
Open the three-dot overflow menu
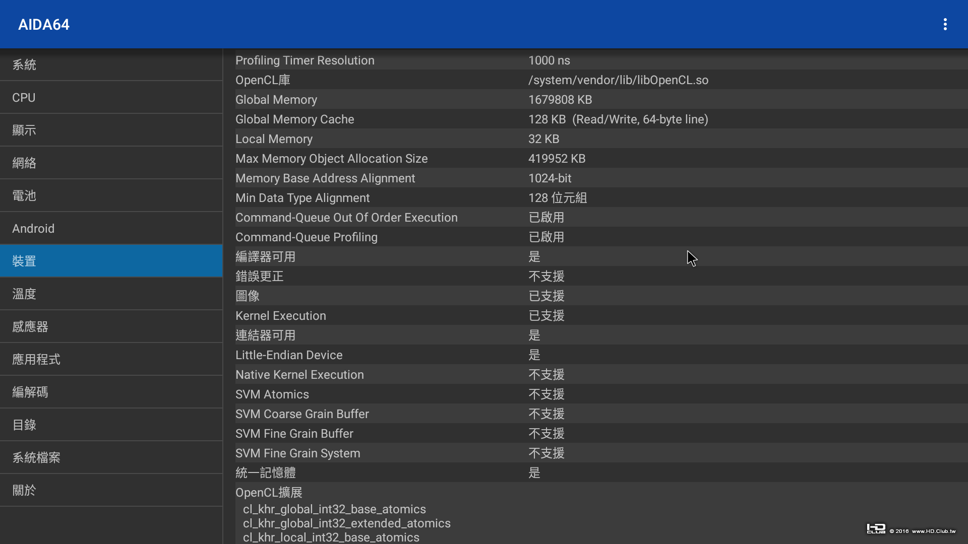point(945,24)
